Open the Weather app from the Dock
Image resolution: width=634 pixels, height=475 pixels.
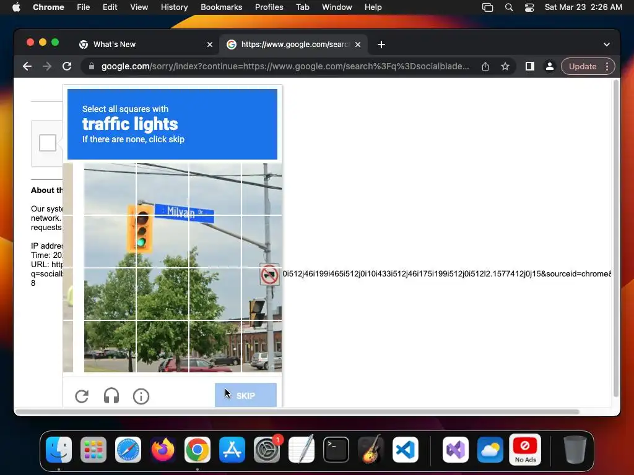(490, 450)
